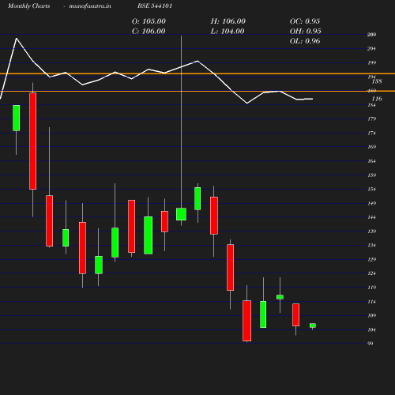The height and width of the screenshot is (395, 395).
Task: Click the 'OL: 0.96' reading
Action: pos(305,41)
